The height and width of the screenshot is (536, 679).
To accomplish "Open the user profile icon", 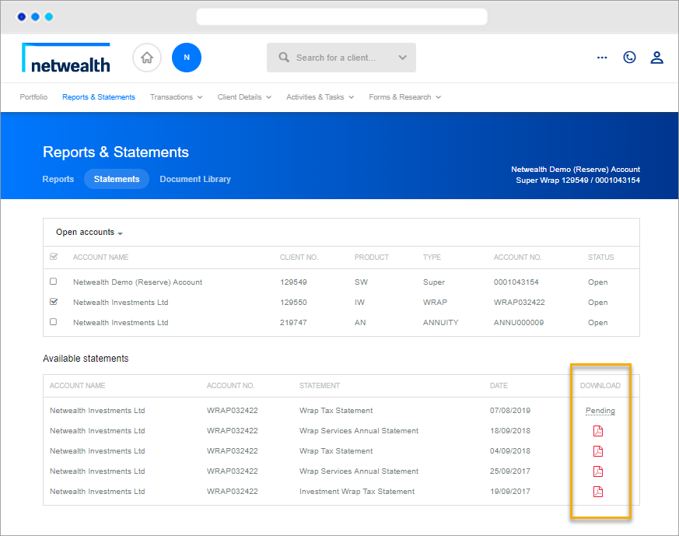I will (657, 57).
